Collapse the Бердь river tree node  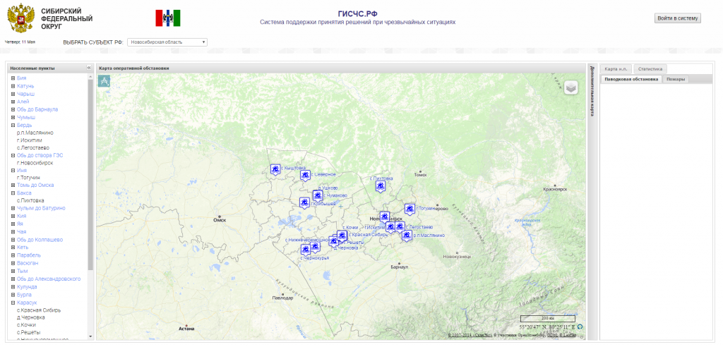tap(13, 125)
